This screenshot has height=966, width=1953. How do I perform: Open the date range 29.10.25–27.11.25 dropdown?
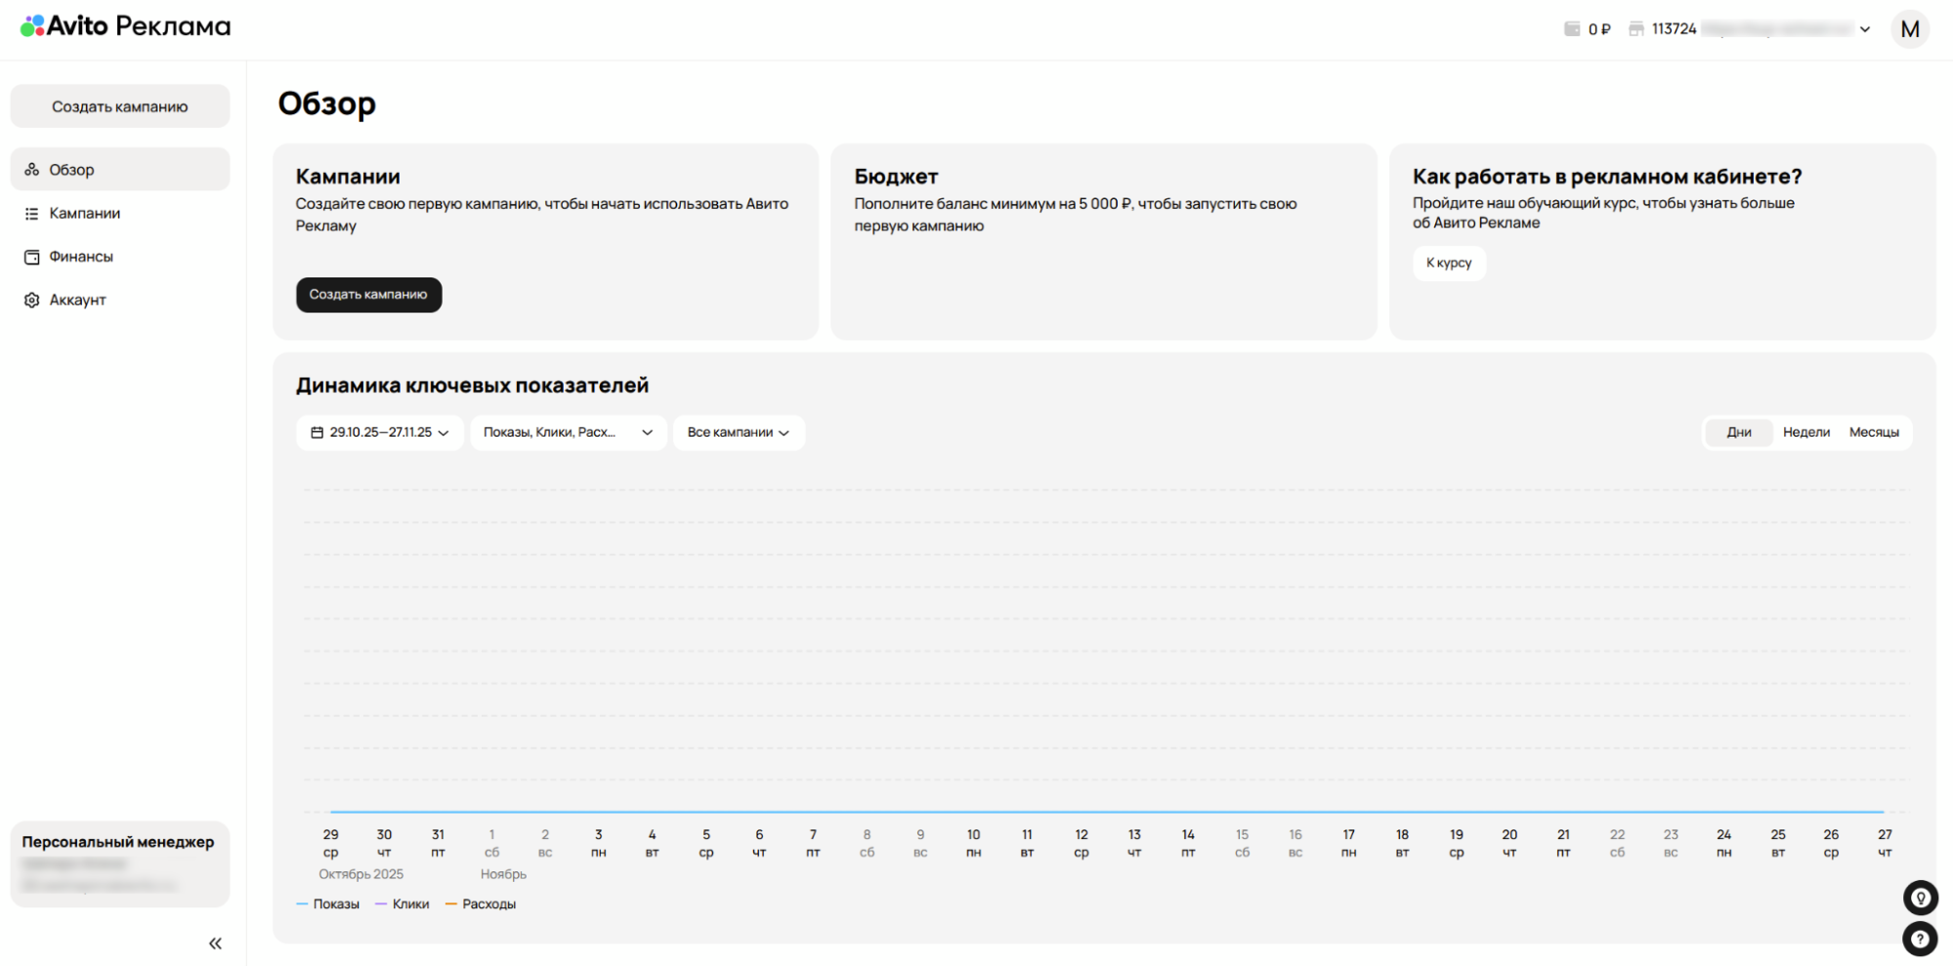point(380,433)
